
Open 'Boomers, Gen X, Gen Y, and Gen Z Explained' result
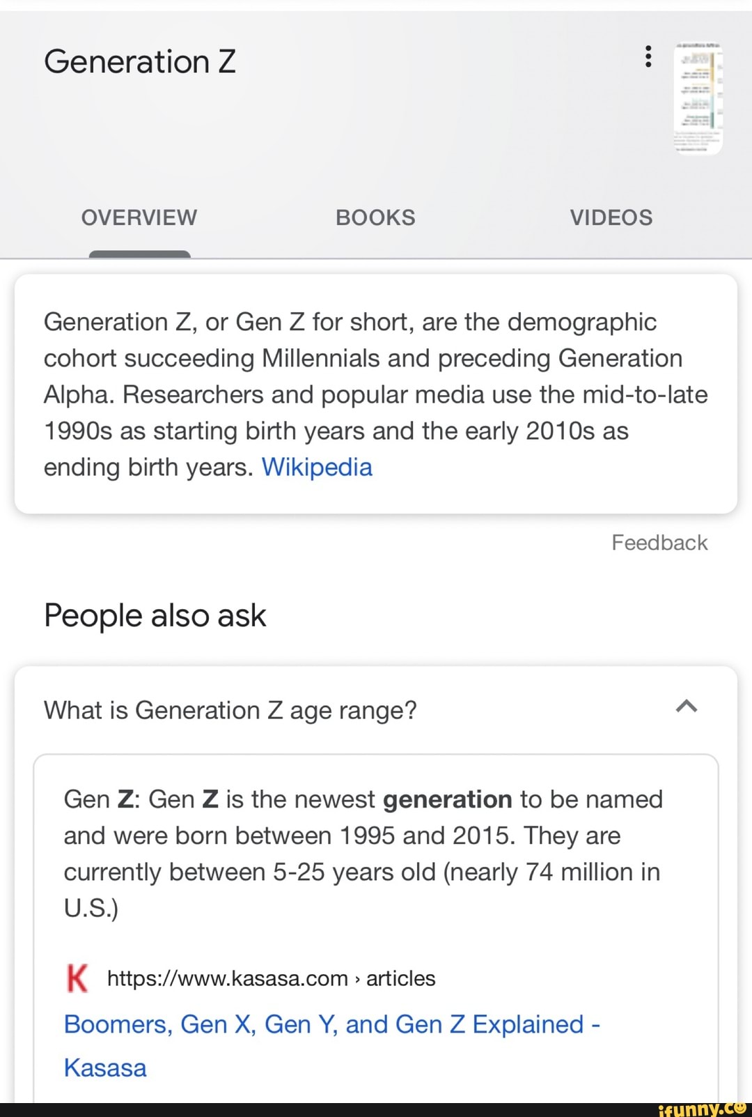click(x=332, y=1024)
